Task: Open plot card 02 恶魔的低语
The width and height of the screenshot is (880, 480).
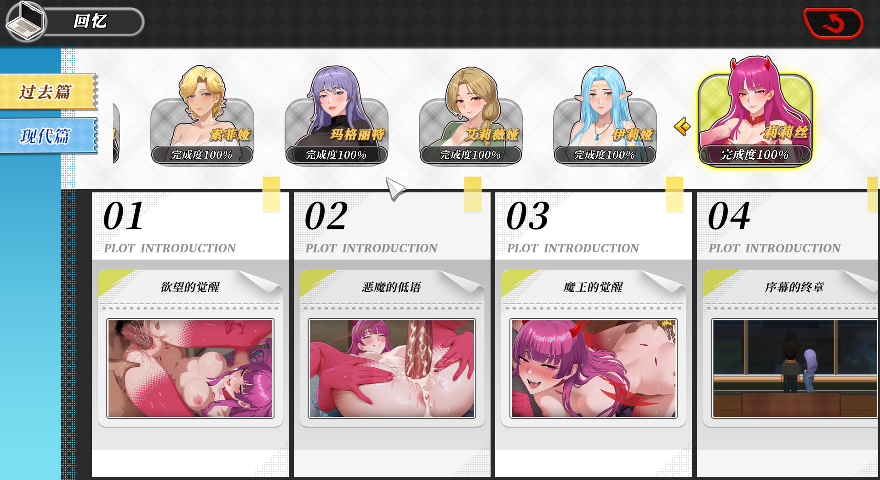Action: (x=392, y=334)
